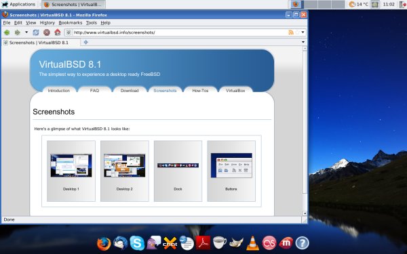This screenshot has height=254, width=407.
Task: Click the vertical scrollbar thumb
Action: [x=305, y=122]
